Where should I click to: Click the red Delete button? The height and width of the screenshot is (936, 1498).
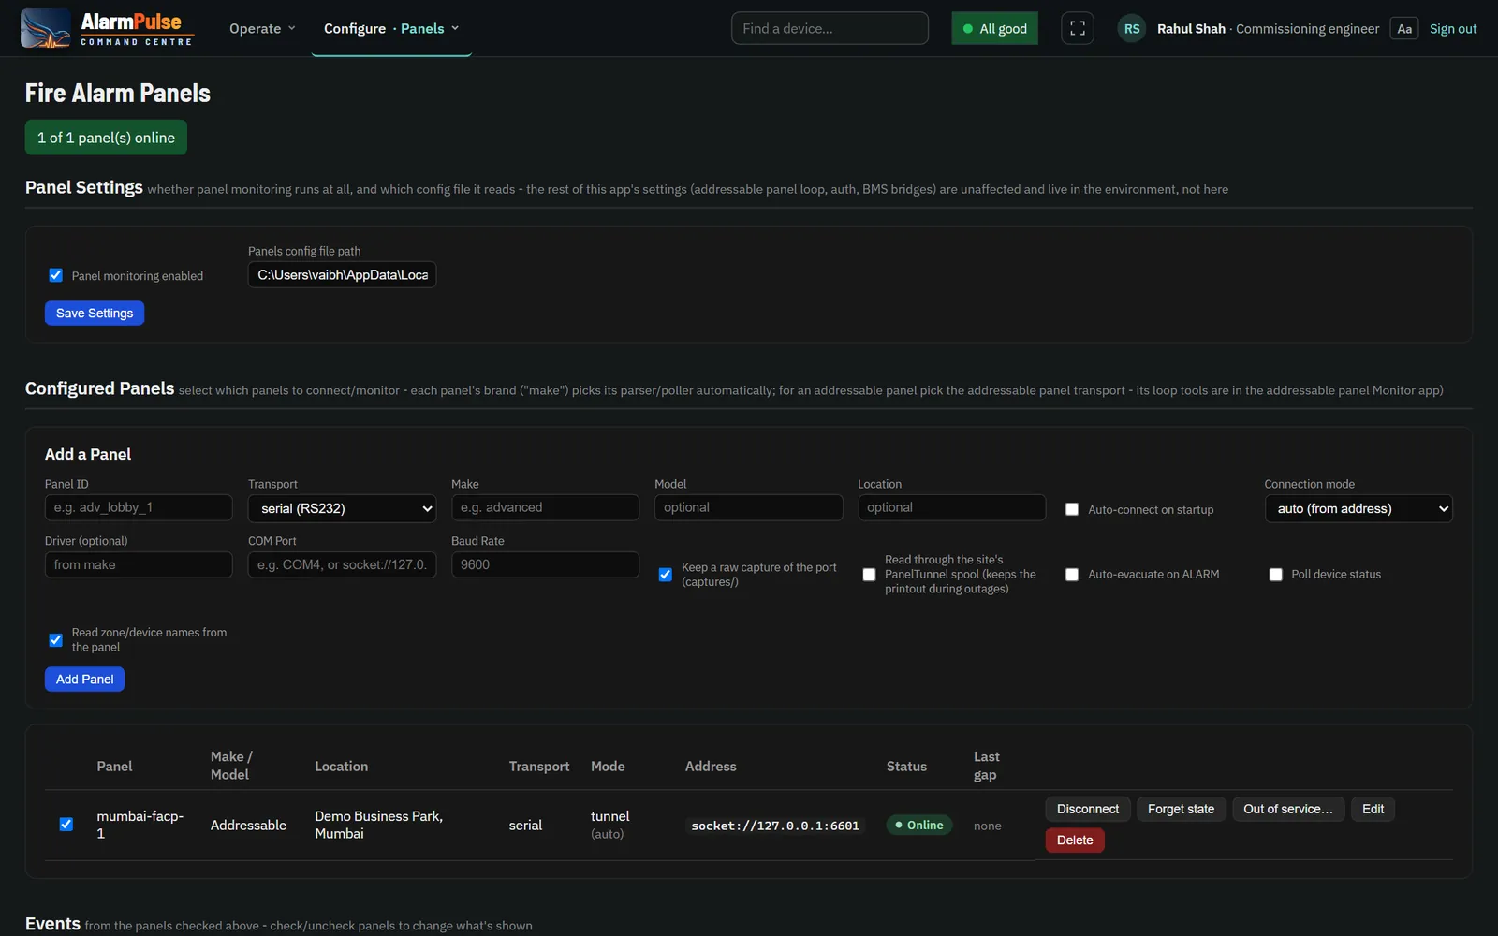pyautogui.click(x=1075, y=840)
